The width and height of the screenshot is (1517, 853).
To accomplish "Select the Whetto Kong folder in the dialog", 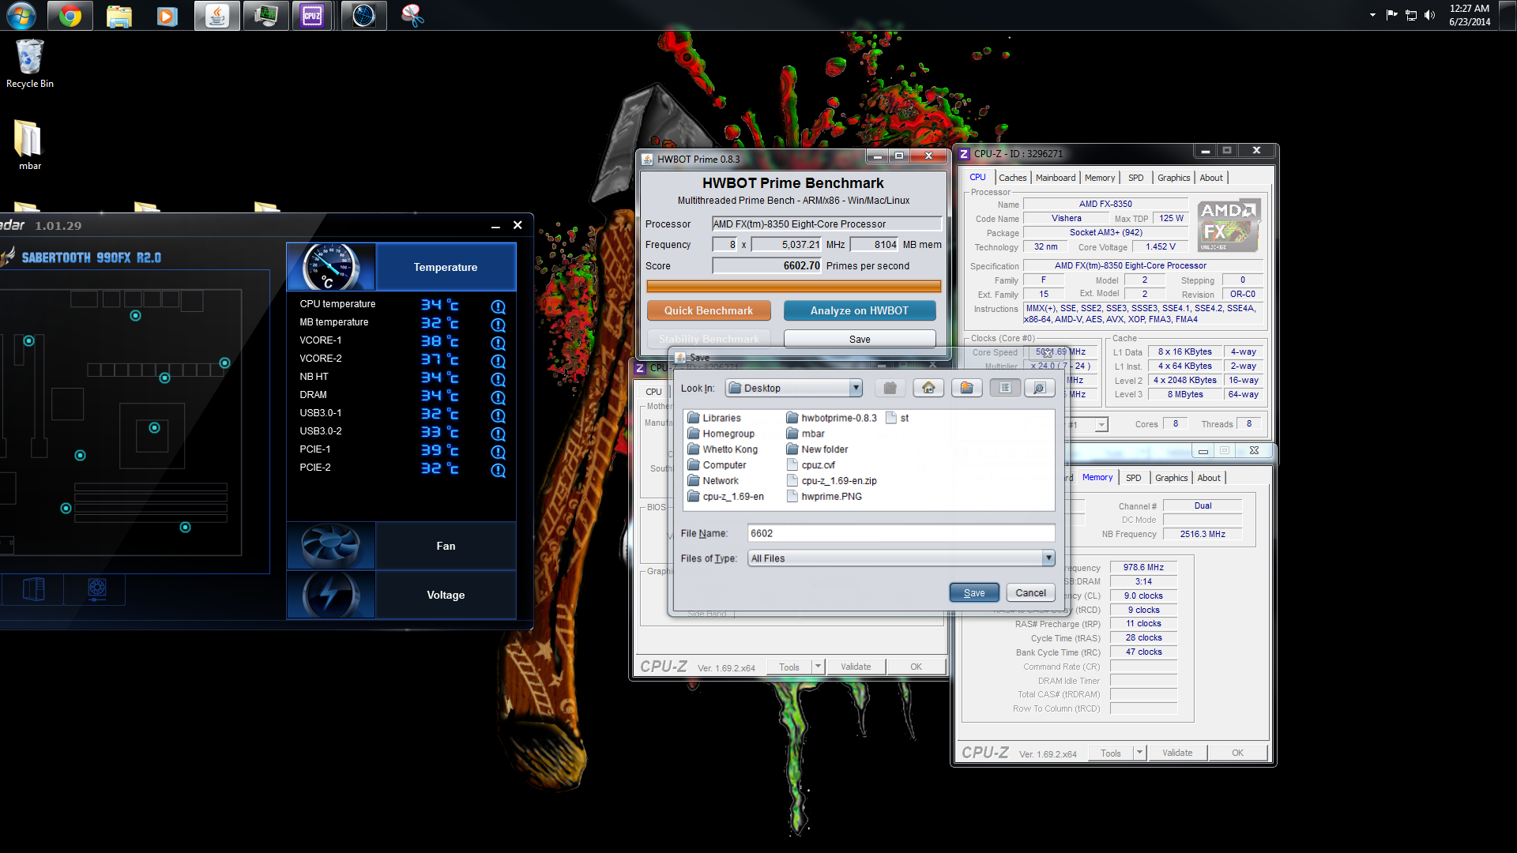I will 722,449.
